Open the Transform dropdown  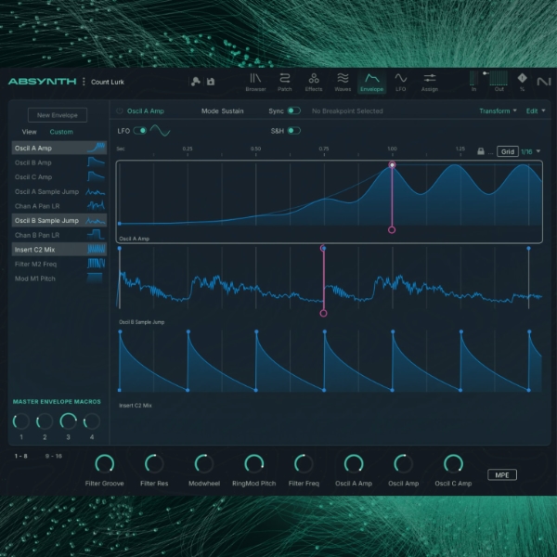pyautogui.click(x=498, y=110)
